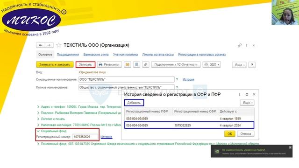Viewport: 299px width, 168px height.
Task: Click the envelope icon in the toolbar
Action: (x=128, y=64)
